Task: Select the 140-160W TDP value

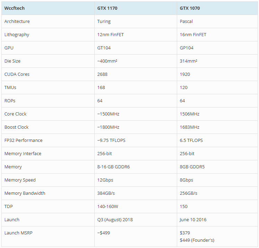Action: 108,206
